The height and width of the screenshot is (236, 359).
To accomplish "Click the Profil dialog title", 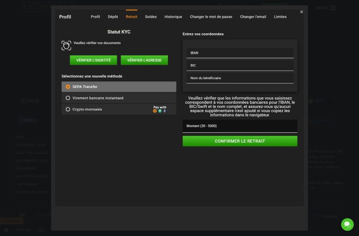I will (65, 17).
